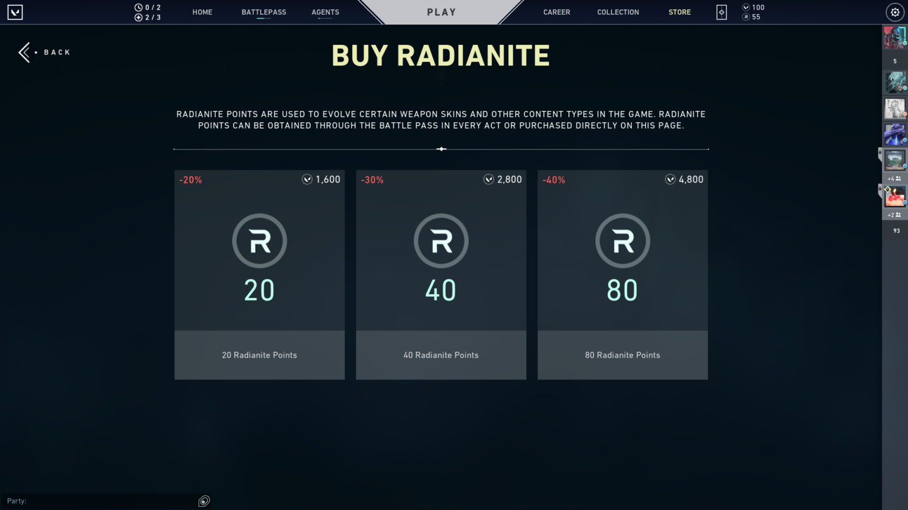This screenshot has height=510, width=908.
Task: Click the Radianite R icon above 20
Action: (x=260, y=241)
